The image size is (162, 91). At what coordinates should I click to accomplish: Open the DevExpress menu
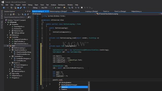[x=62, y=5]
